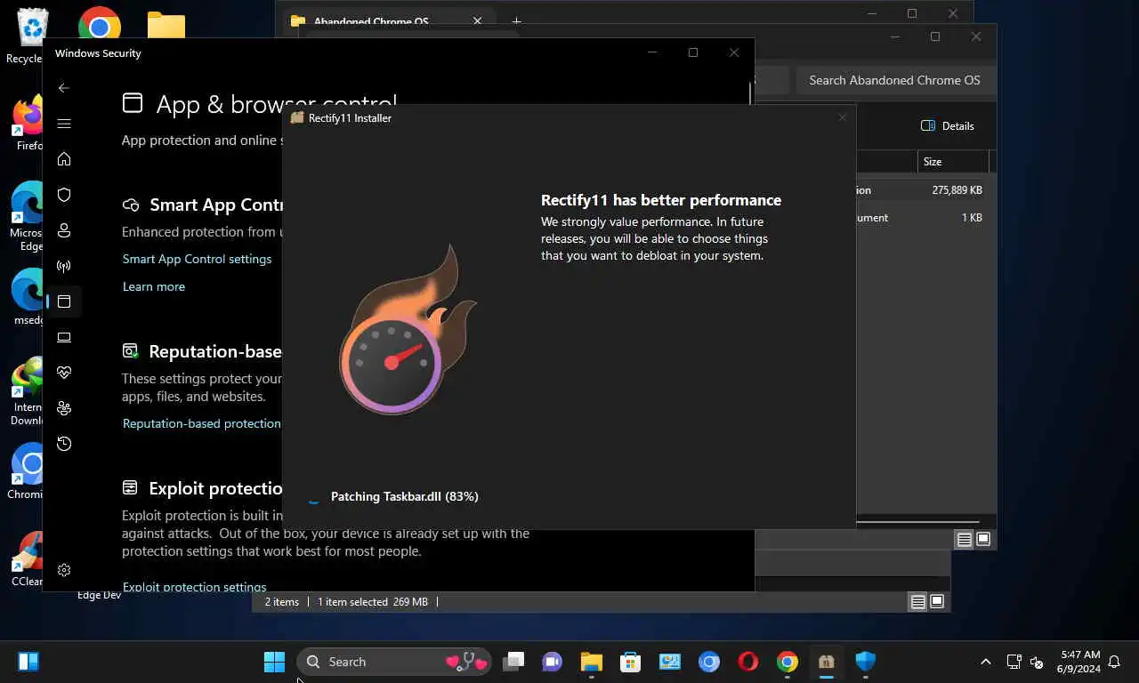This screenshot has height=683, width=1139.
Task: Select the folder icon on desktop
Action: (166, 24)
